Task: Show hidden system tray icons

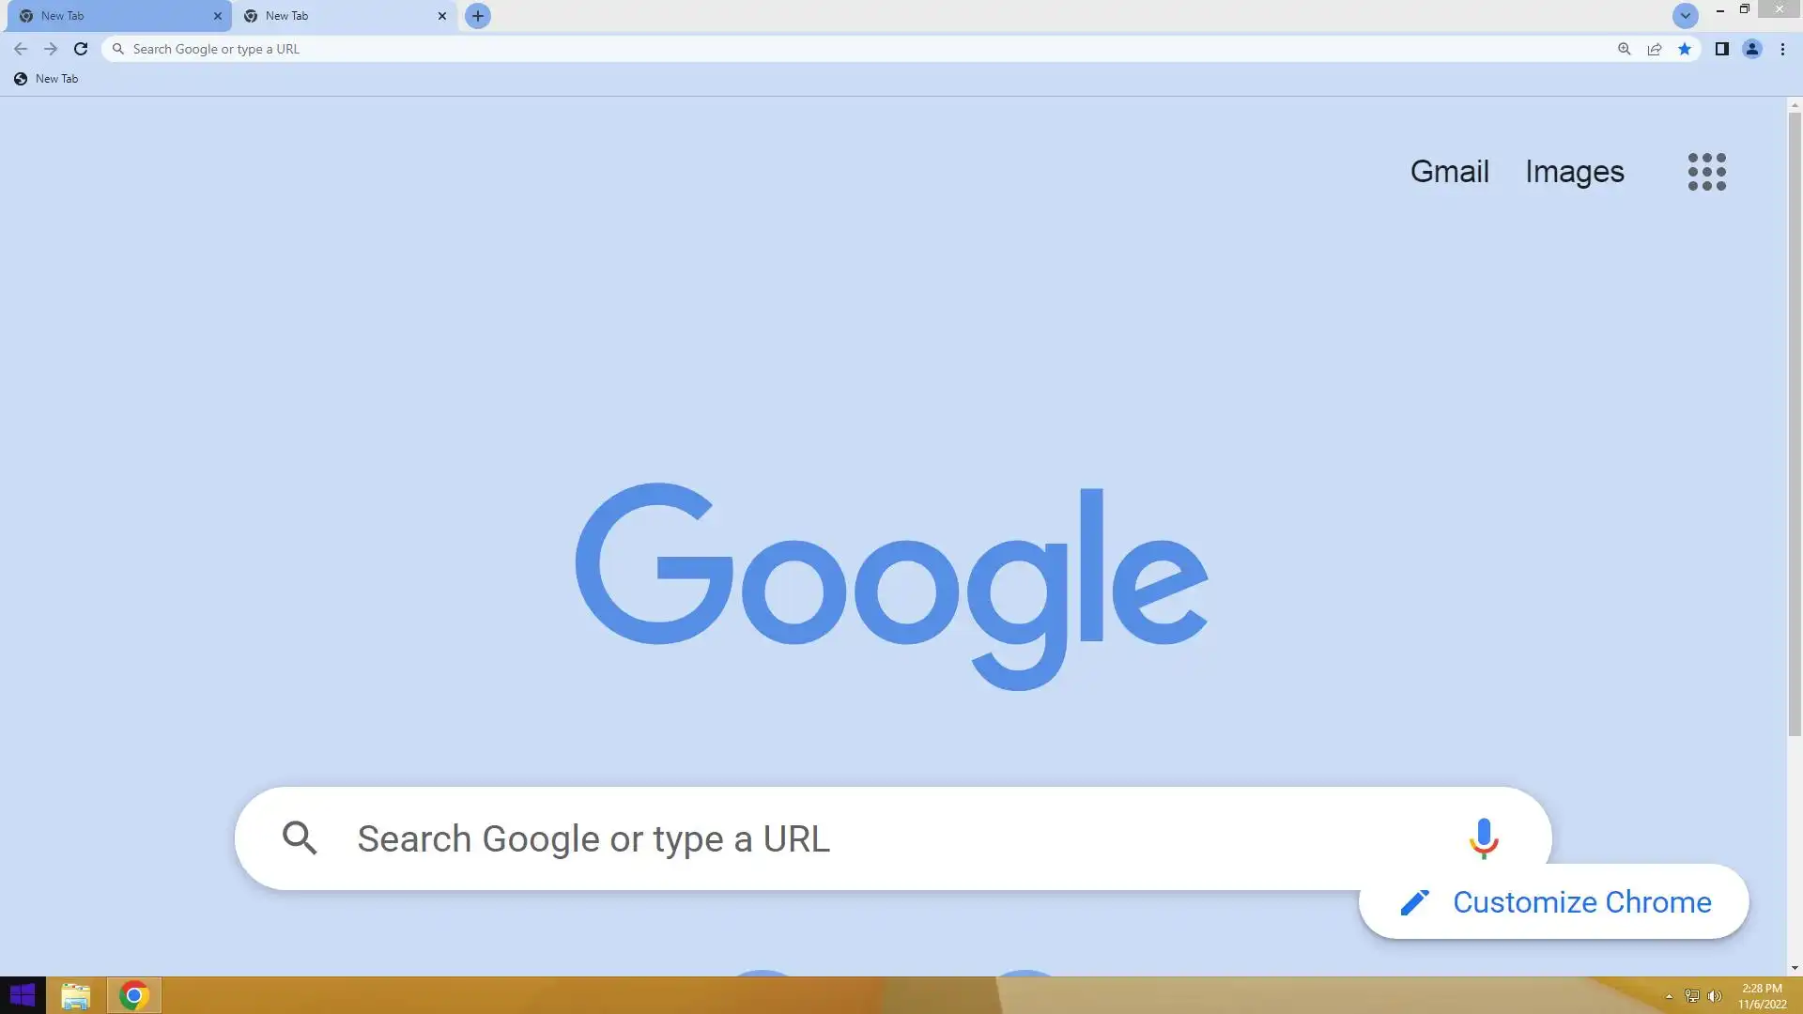Action: pyautogui.click(x=1669, y=996)
